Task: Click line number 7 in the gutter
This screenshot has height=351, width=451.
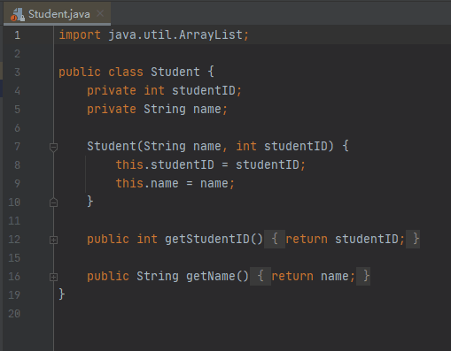Action: point(18,147)
